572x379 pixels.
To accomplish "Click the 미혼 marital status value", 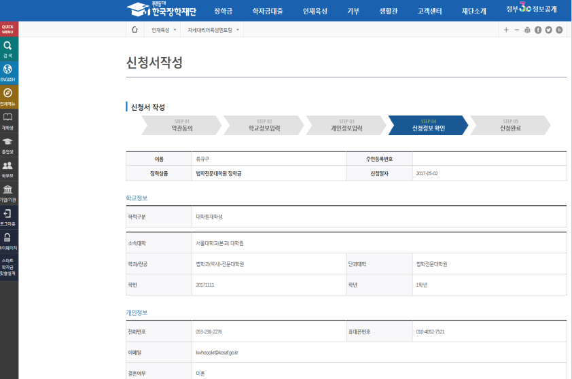I will pos(200,374).
